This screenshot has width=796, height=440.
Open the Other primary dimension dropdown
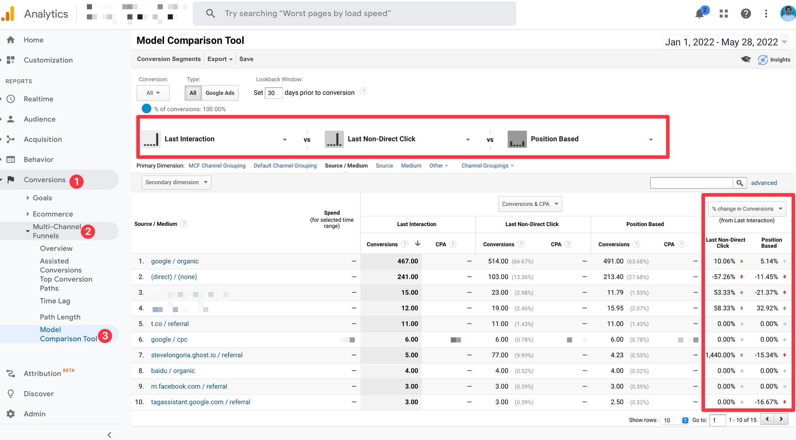coord(439,166)
